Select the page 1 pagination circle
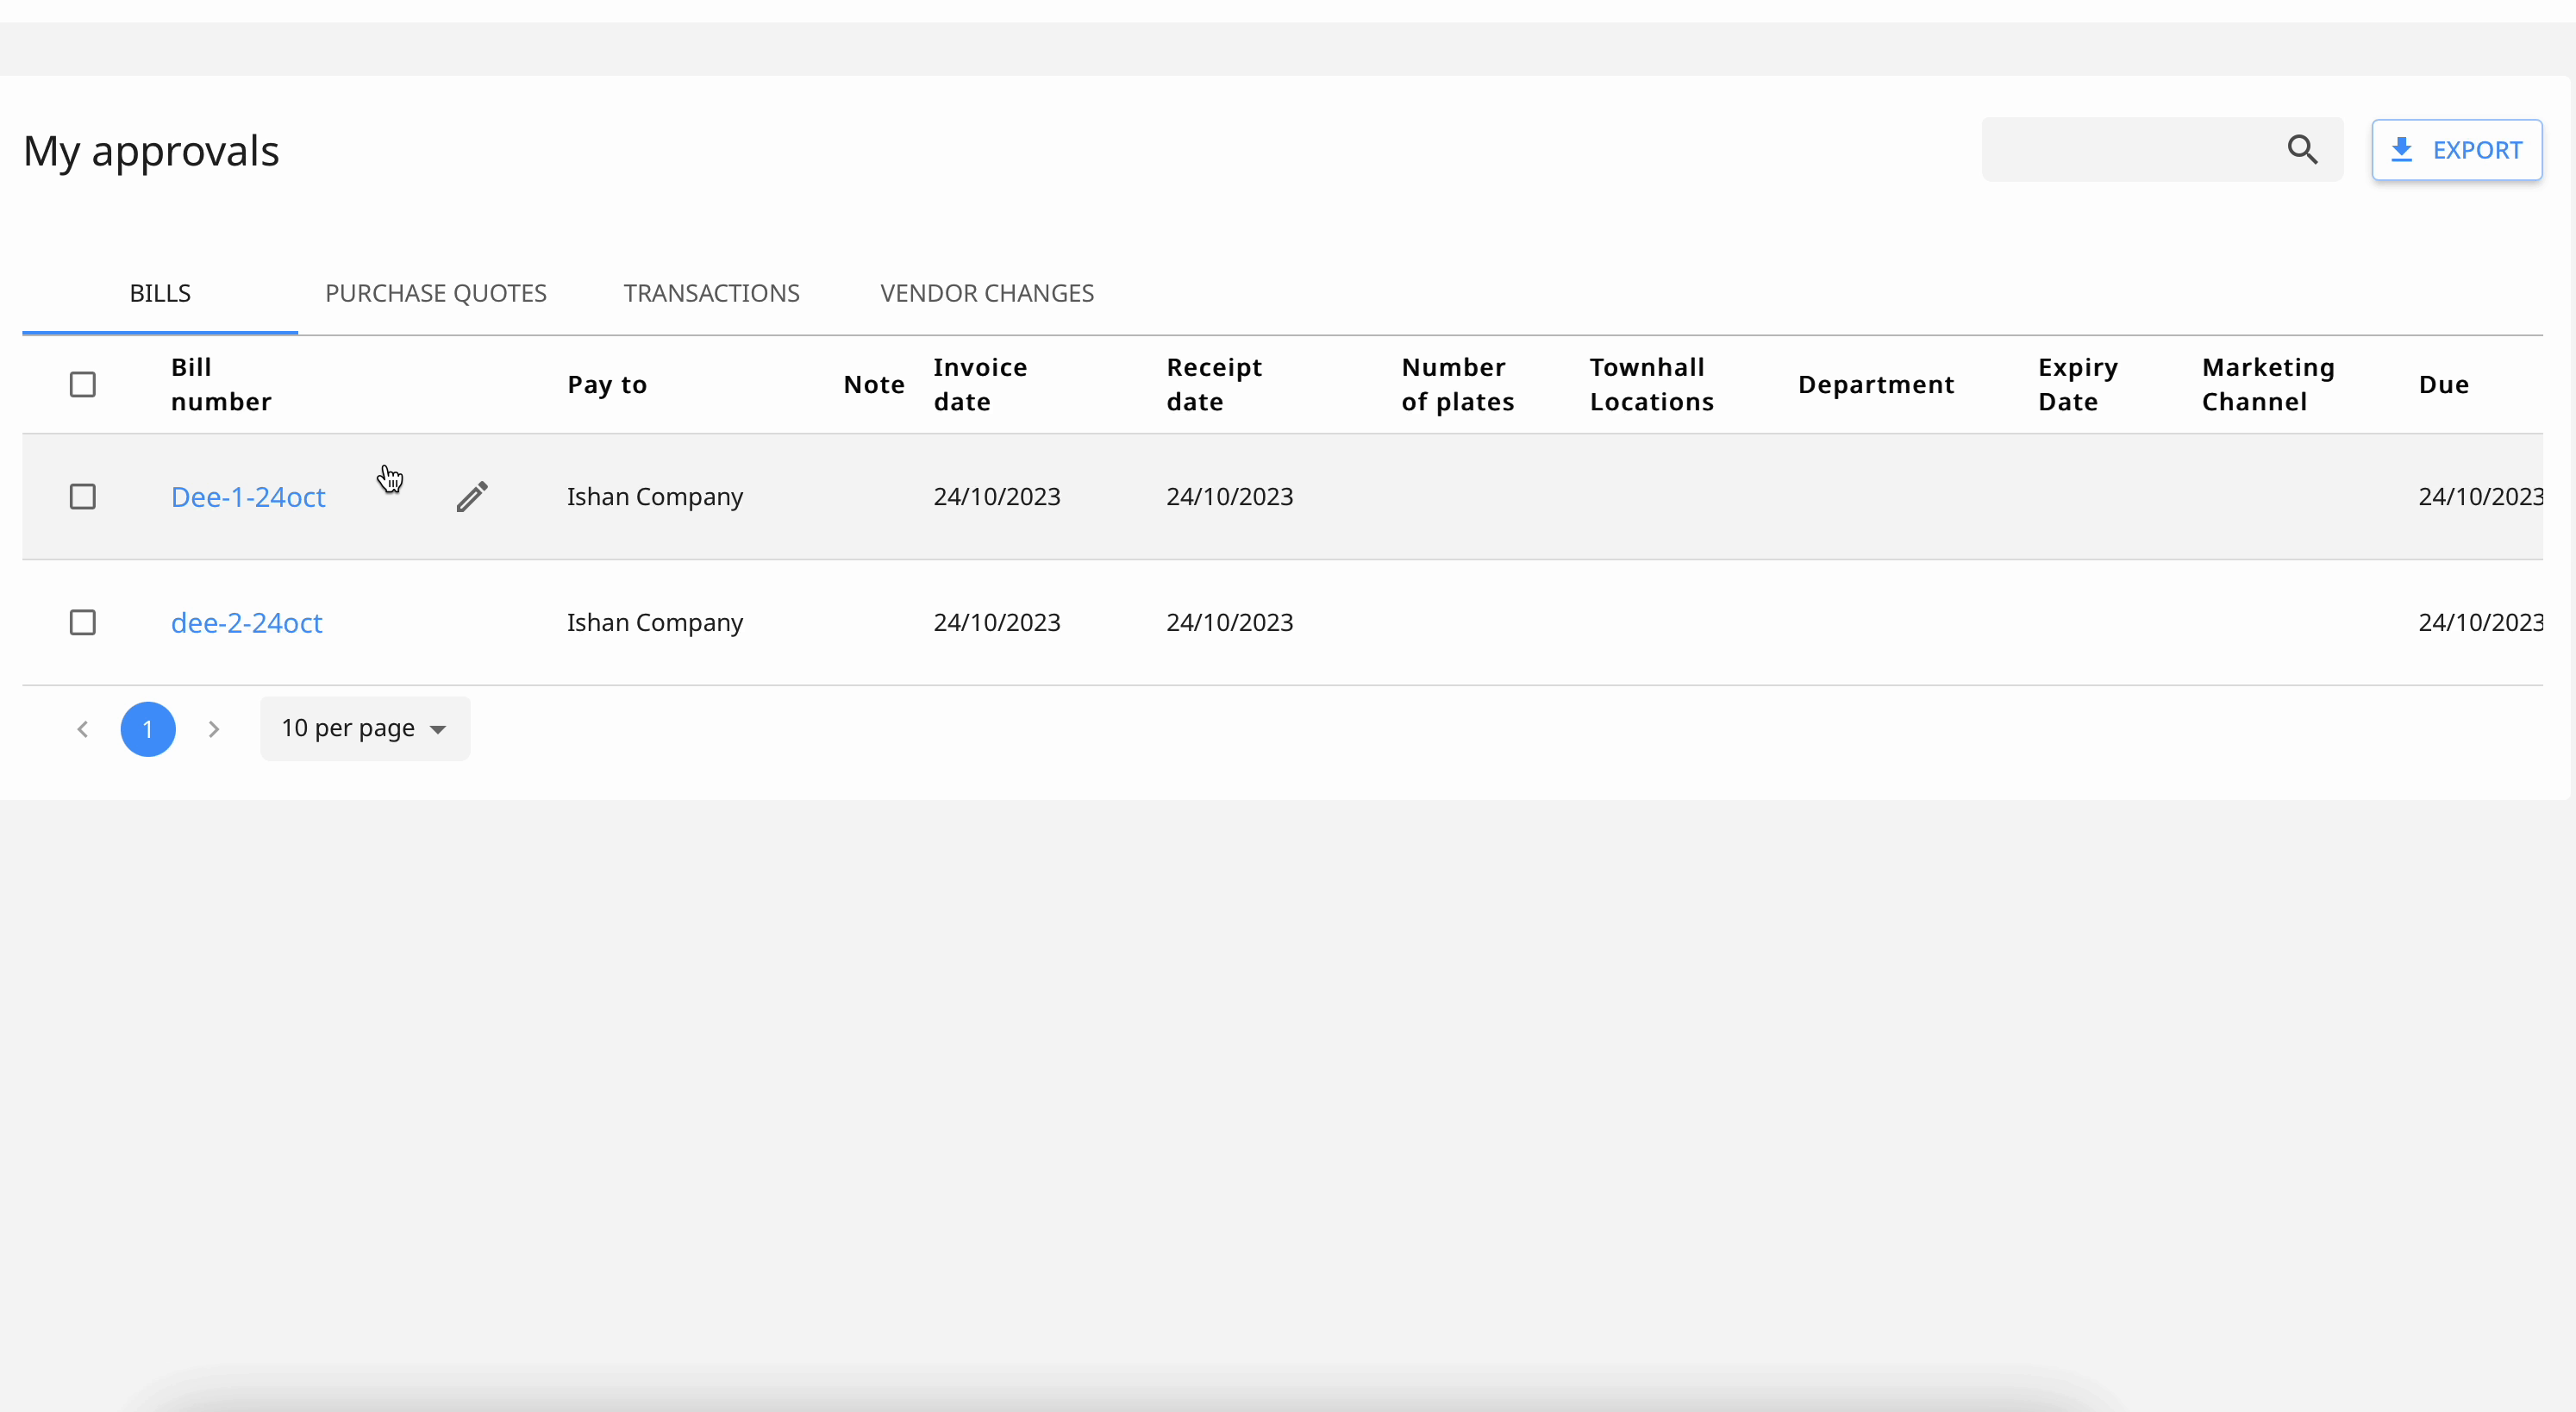The height and width of the screenshot is (1412, 2576). point(148,729)
